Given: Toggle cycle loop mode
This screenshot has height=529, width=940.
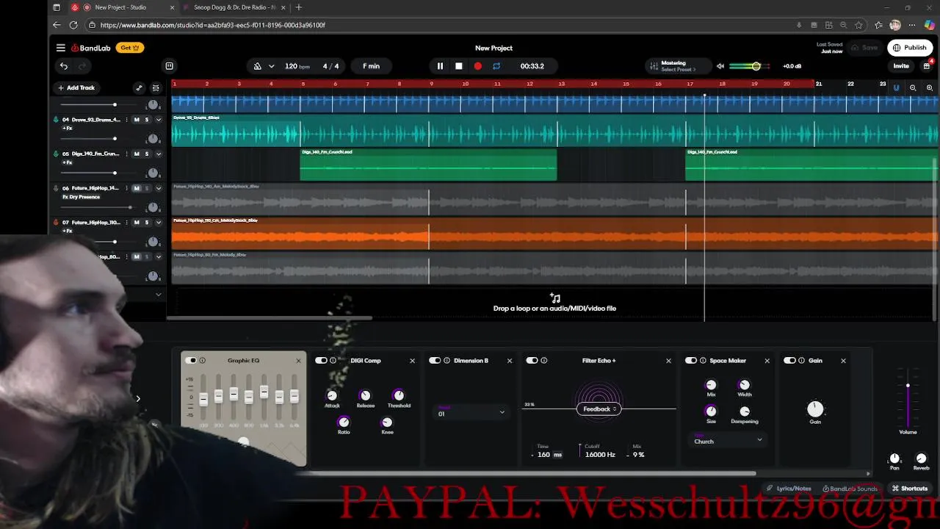Looking at the screenshot, I should click(496, 66).
